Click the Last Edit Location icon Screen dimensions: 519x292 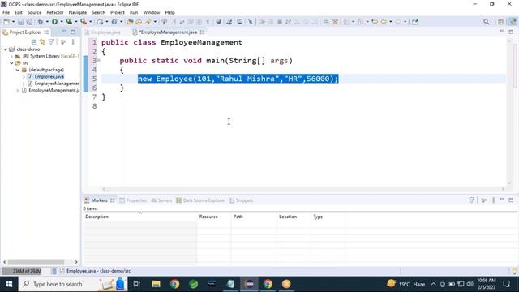click(375, 22)
